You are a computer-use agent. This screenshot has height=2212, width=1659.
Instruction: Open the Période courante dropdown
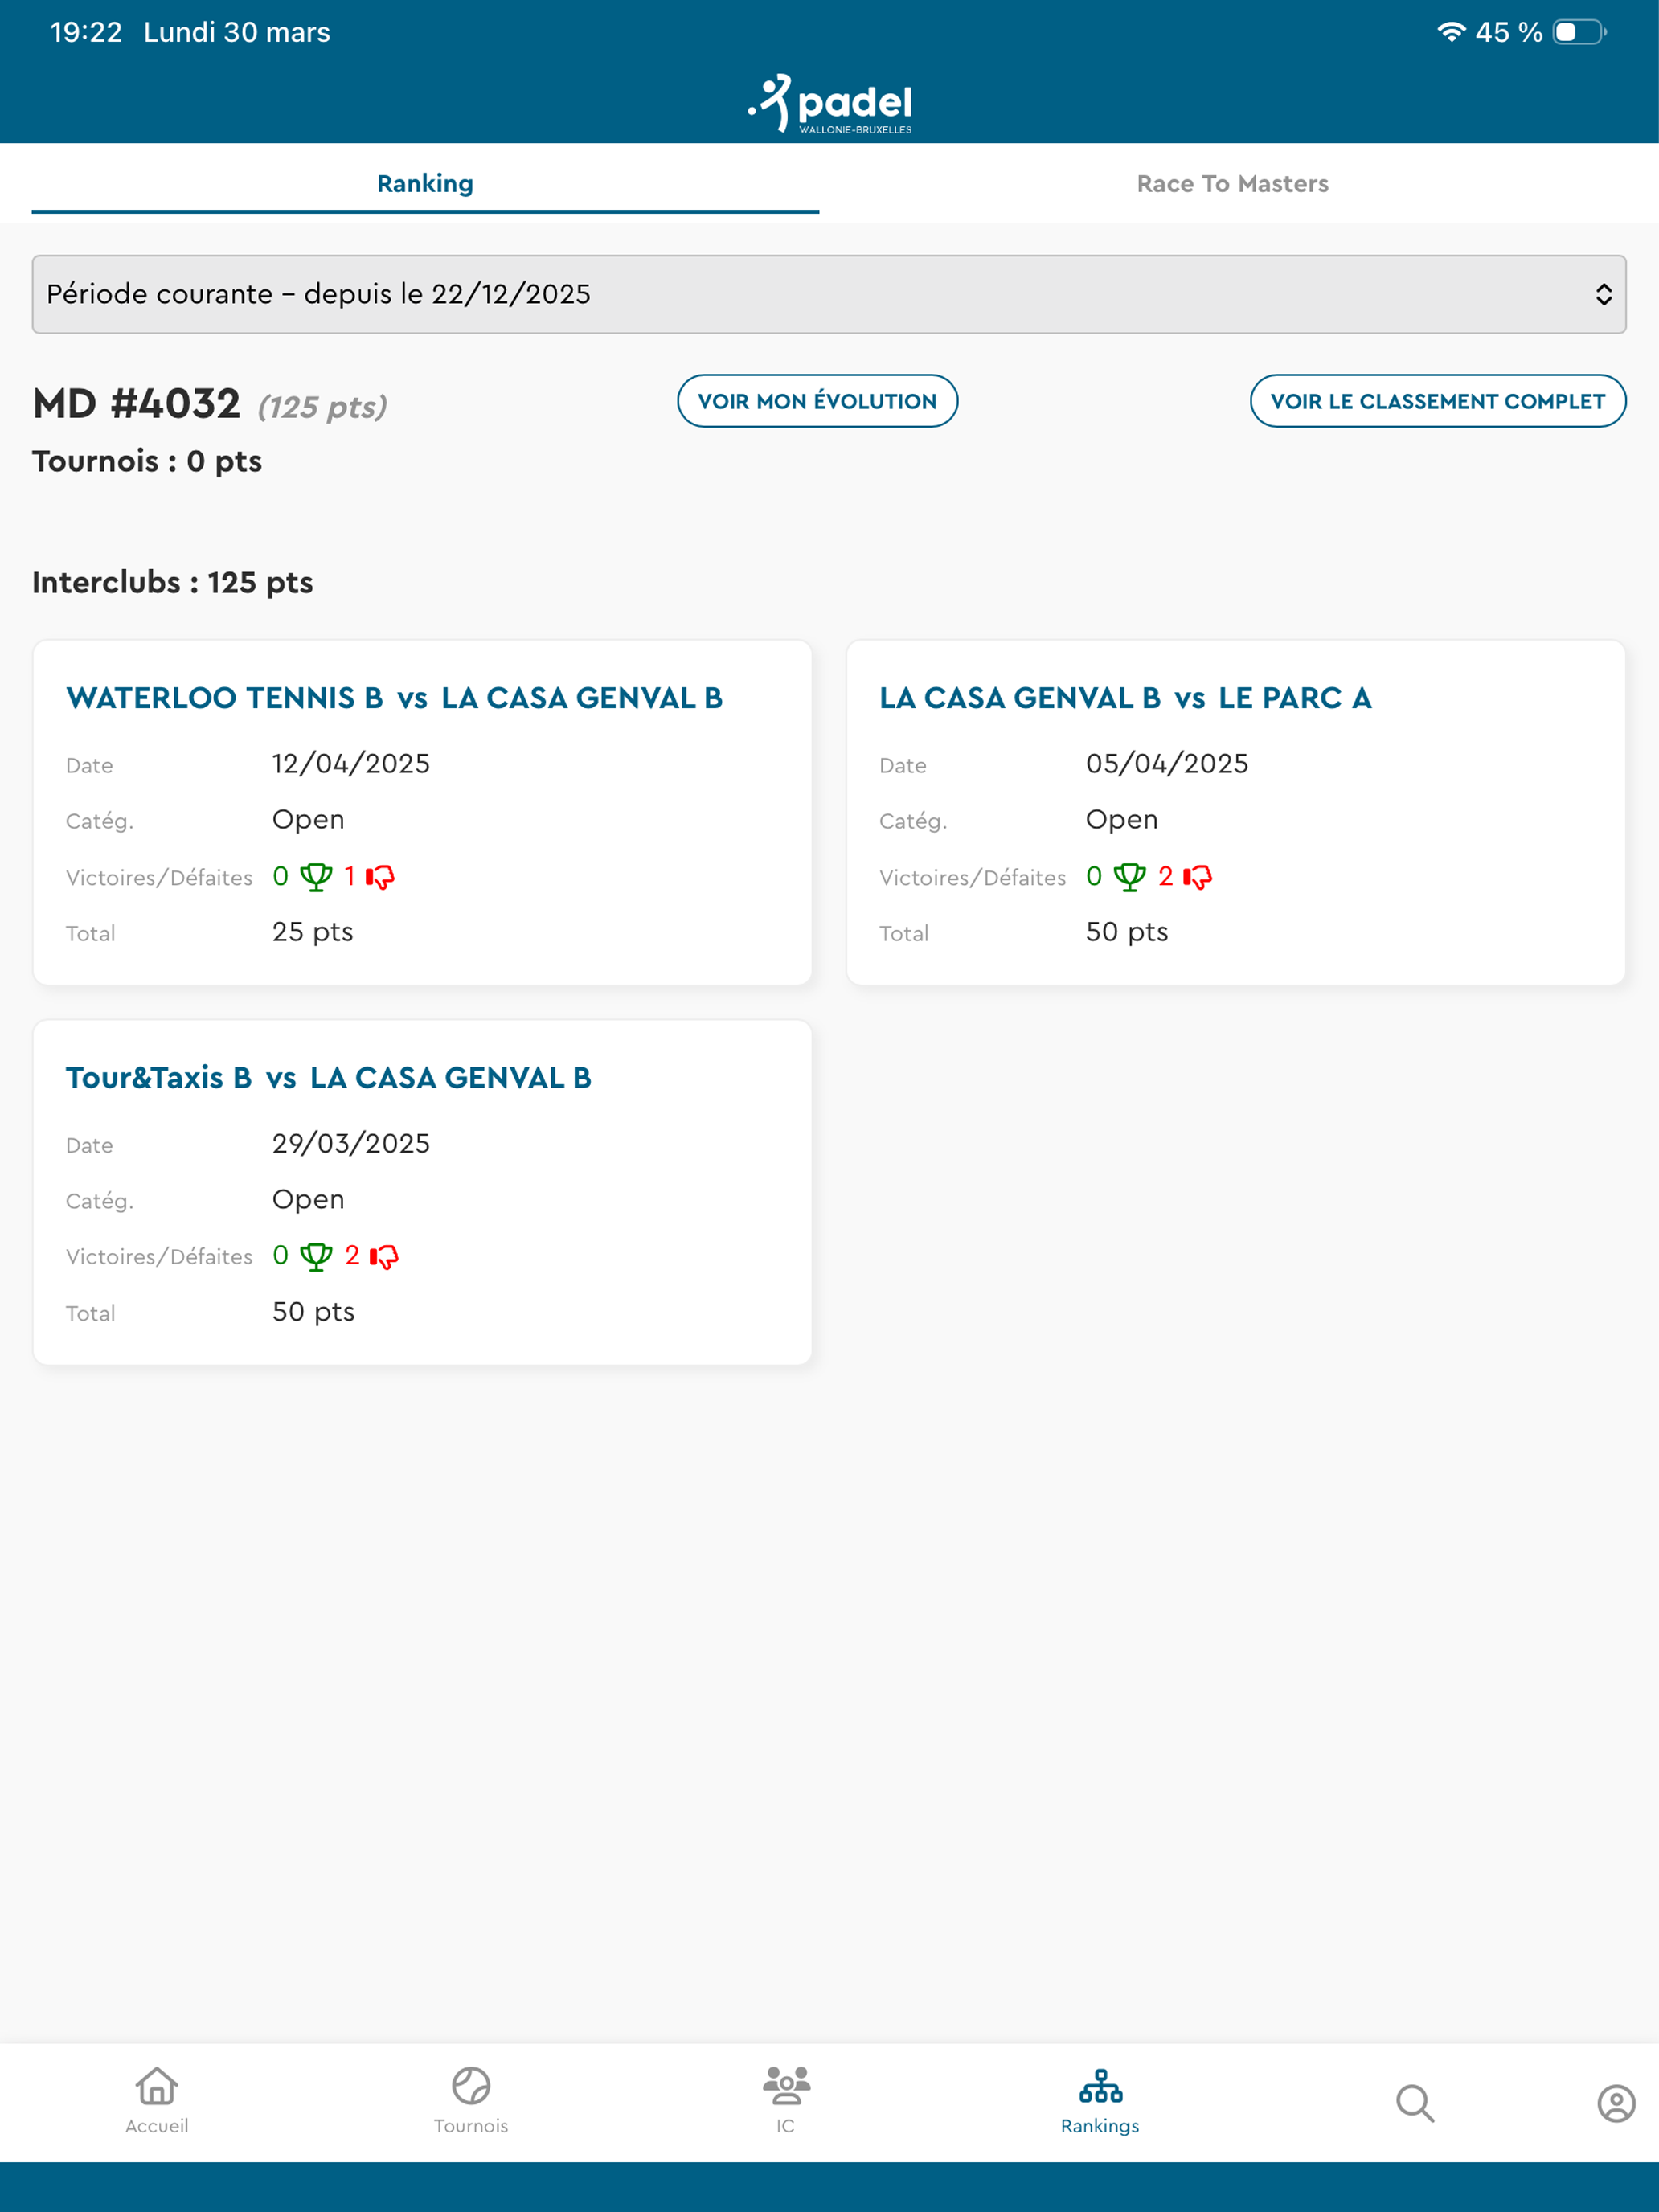(x=829, y=294)
